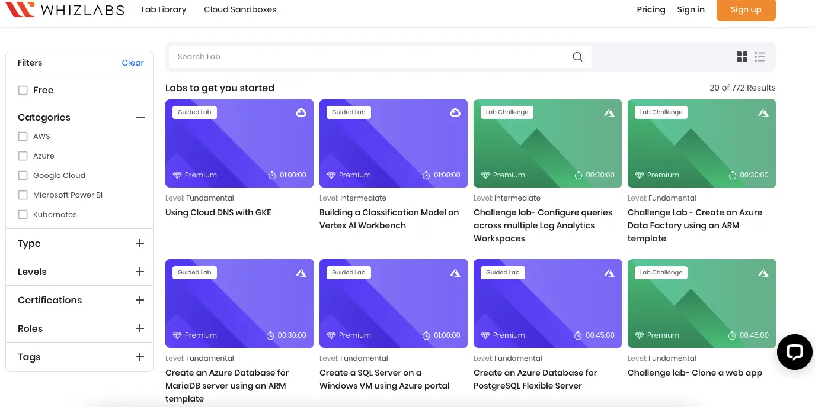Switch to list view icon

[760, 57]
